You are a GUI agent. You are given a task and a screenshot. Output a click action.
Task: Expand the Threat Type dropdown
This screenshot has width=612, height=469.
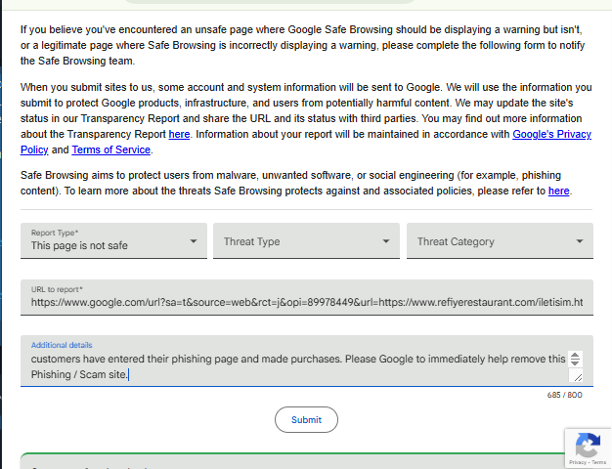point(307,241)
